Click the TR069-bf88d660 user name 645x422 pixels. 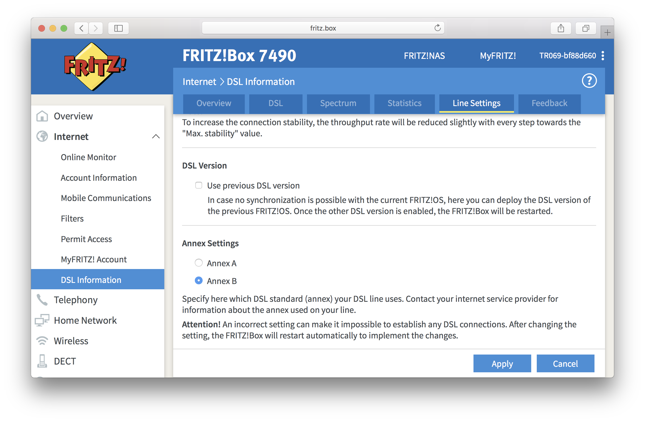(x=568, y=56)
